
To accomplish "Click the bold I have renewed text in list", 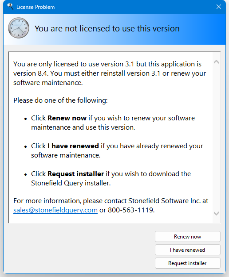I will click(x=73, y=146).
